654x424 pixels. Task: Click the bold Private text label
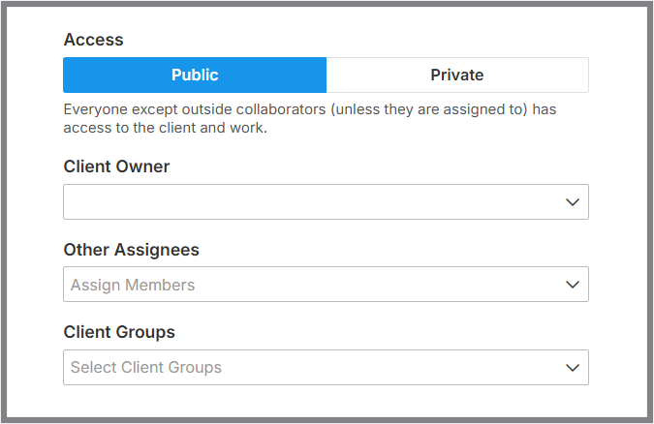click(457, 76)
